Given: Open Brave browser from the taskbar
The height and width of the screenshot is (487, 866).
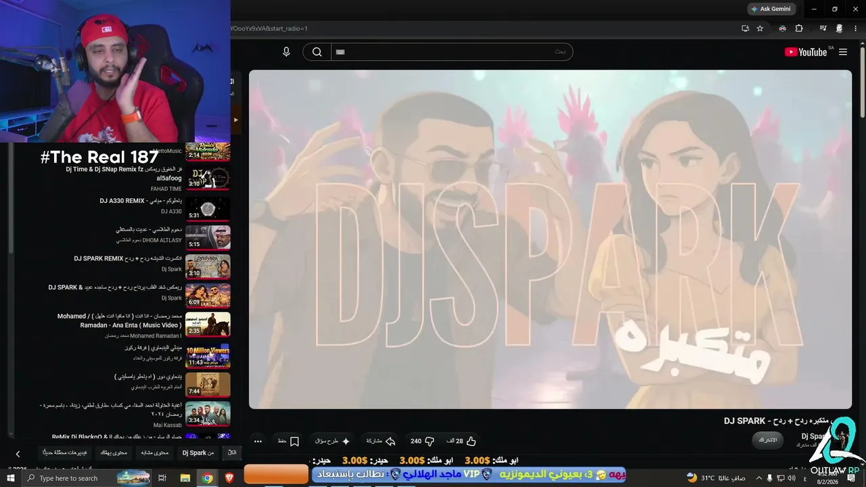Looking at the screenshot, I should (229, 478).
